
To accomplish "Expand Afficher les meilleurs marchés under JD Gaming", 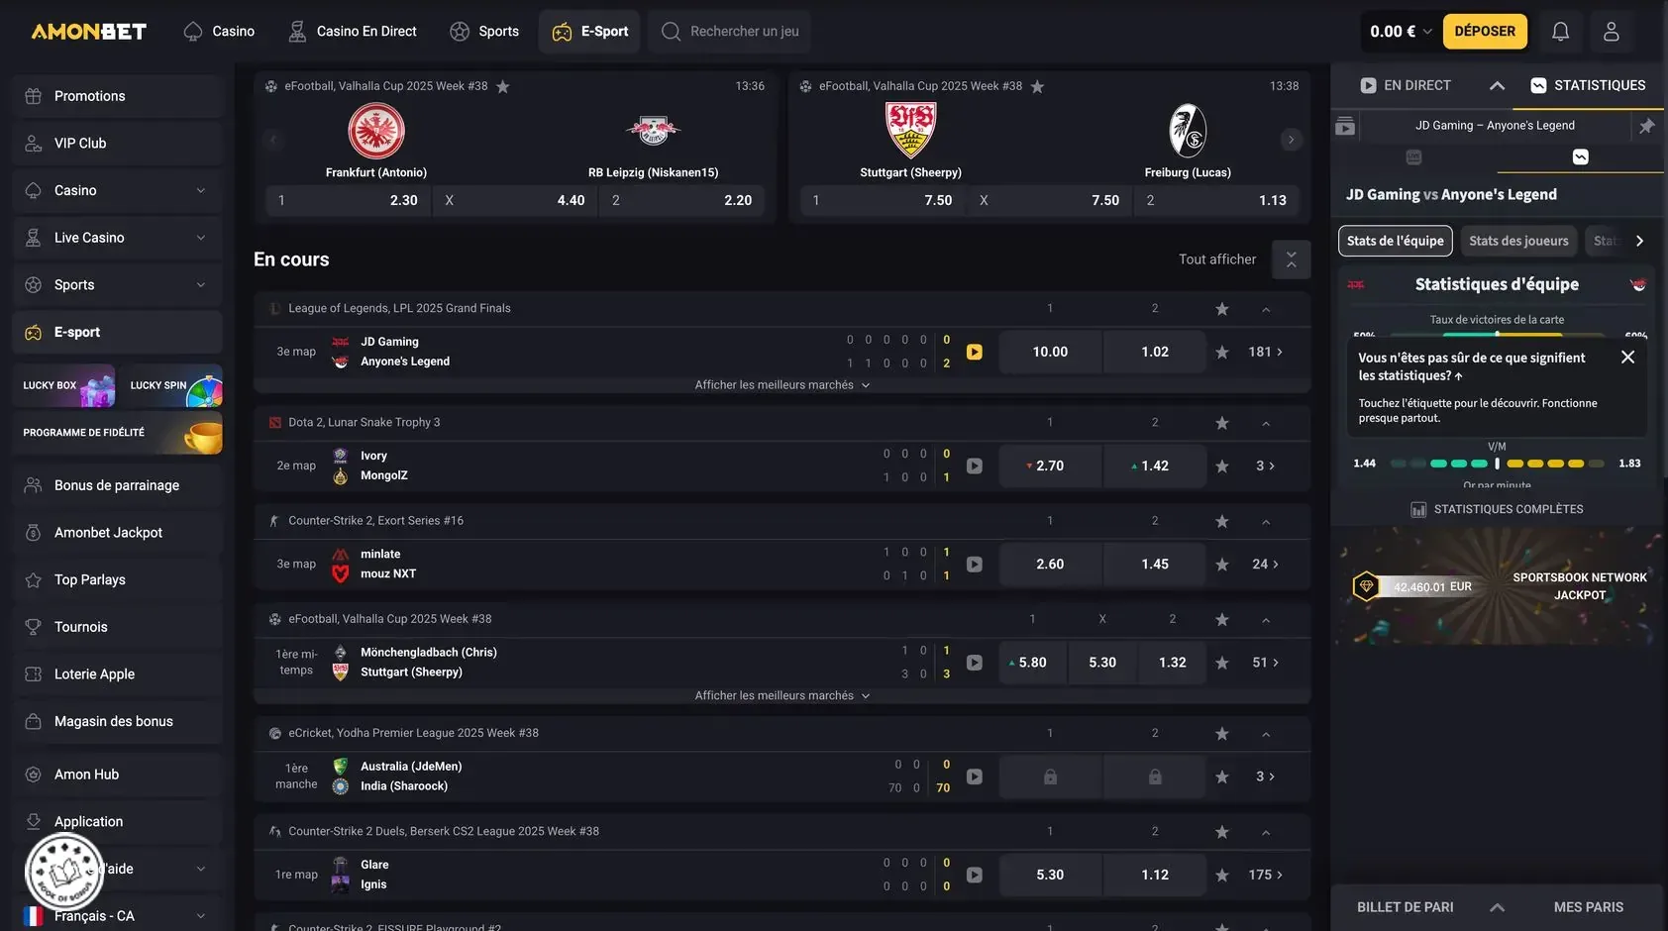I will [782, 385].
